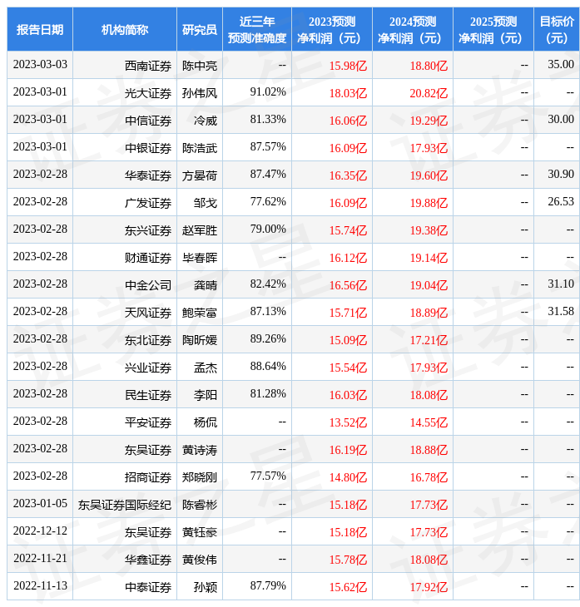
Task: Click the 中泰证券 cell
Action: click(147, 588)
